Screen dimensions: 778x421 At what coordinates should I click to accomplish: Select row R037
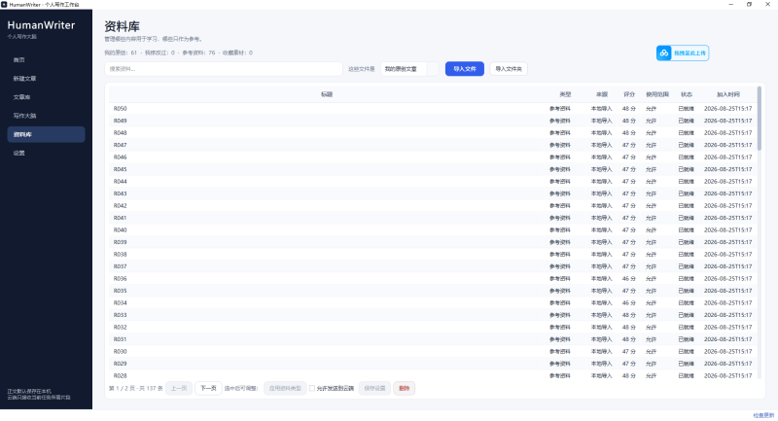[433, 266]
